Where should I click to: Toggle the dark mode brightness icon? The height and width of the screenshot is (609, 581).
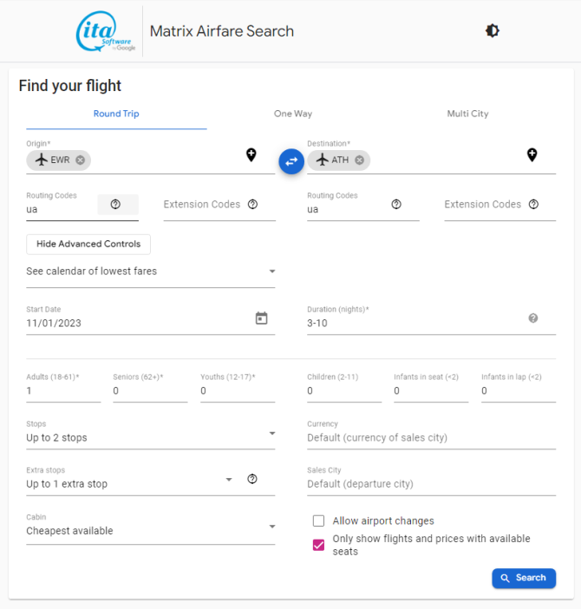(x=493, y=30)
